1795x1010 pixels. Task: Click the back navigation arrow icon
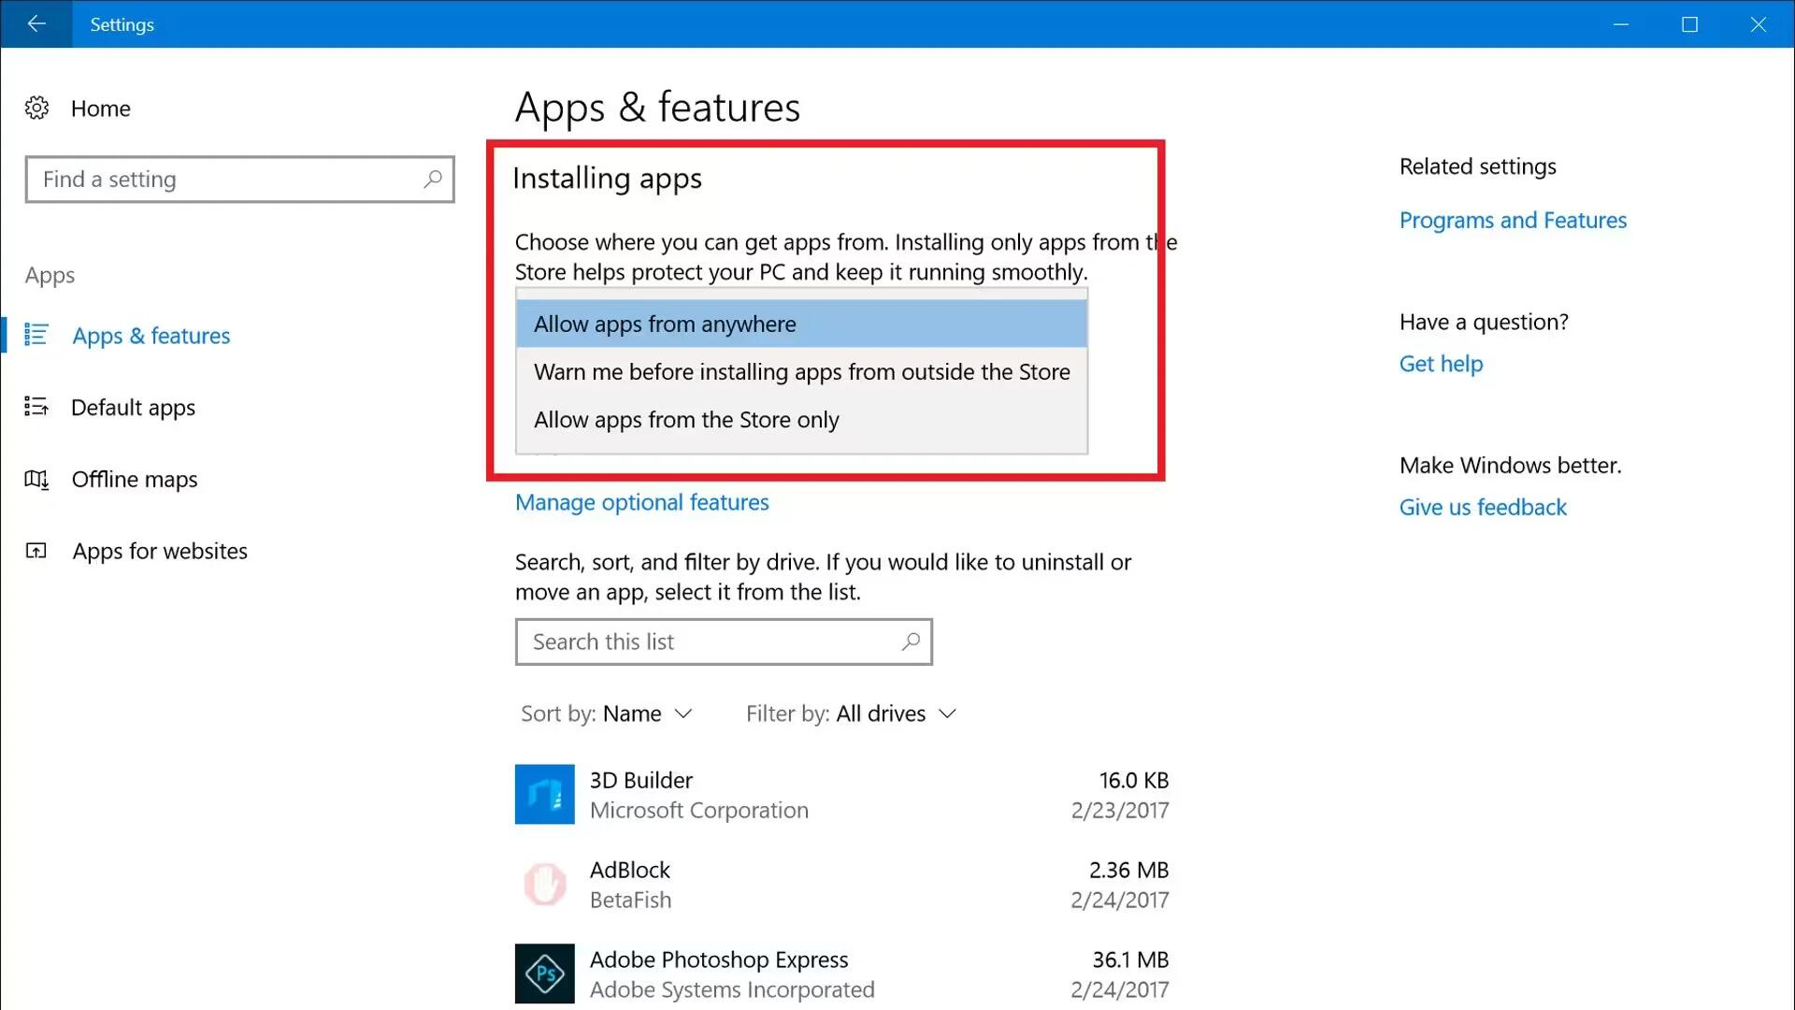tap(37, 23)
